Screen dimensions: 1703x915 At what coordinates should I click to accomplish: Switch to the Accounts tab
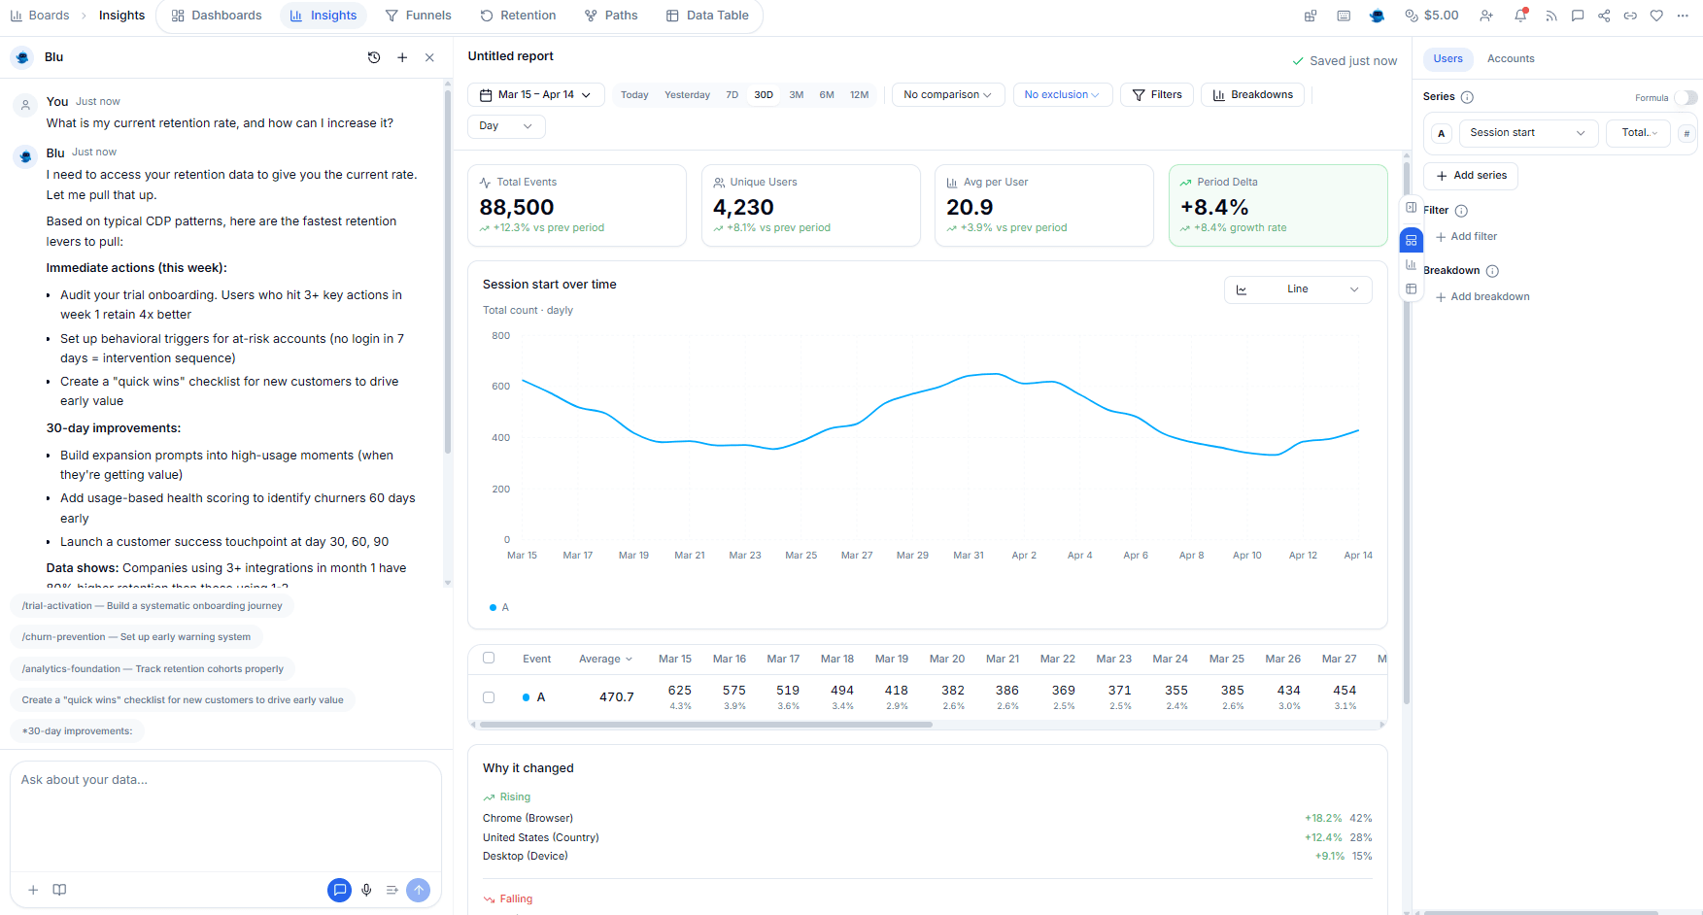(1510, 58)
